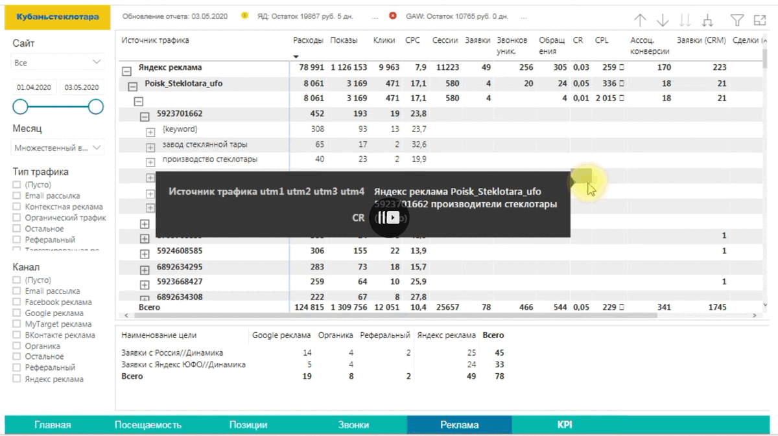Click the red GAW balance warning icon
The width and height of the screenshot is (778, 436).
point(393,15)
